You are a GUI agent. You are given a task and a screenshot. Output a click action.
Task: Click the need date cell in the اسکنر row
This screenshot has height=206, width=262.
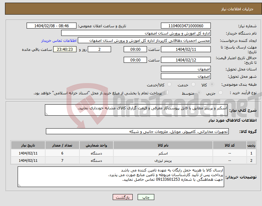coord(28,153)
